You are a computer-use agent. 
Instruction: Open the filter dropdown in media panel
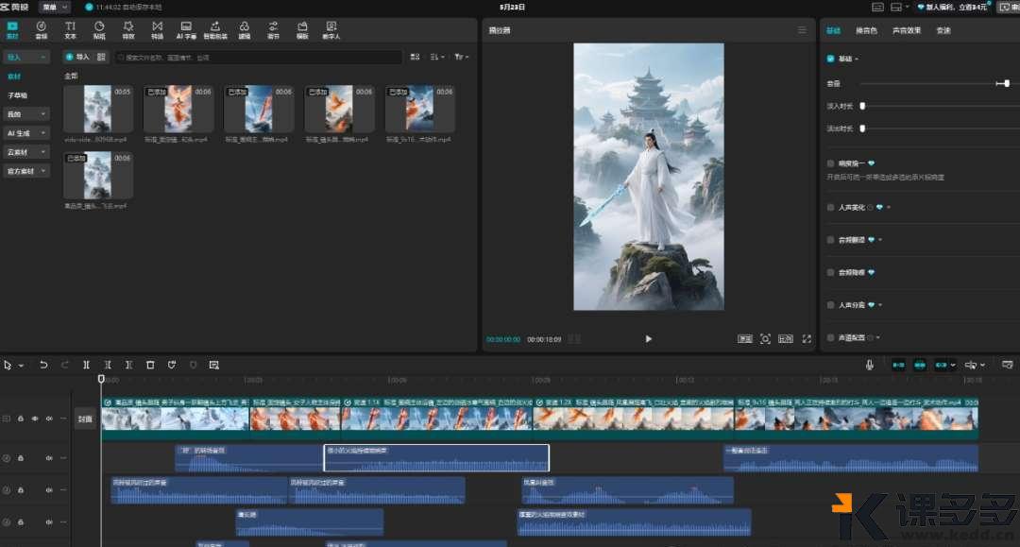(x=461, y=58)
